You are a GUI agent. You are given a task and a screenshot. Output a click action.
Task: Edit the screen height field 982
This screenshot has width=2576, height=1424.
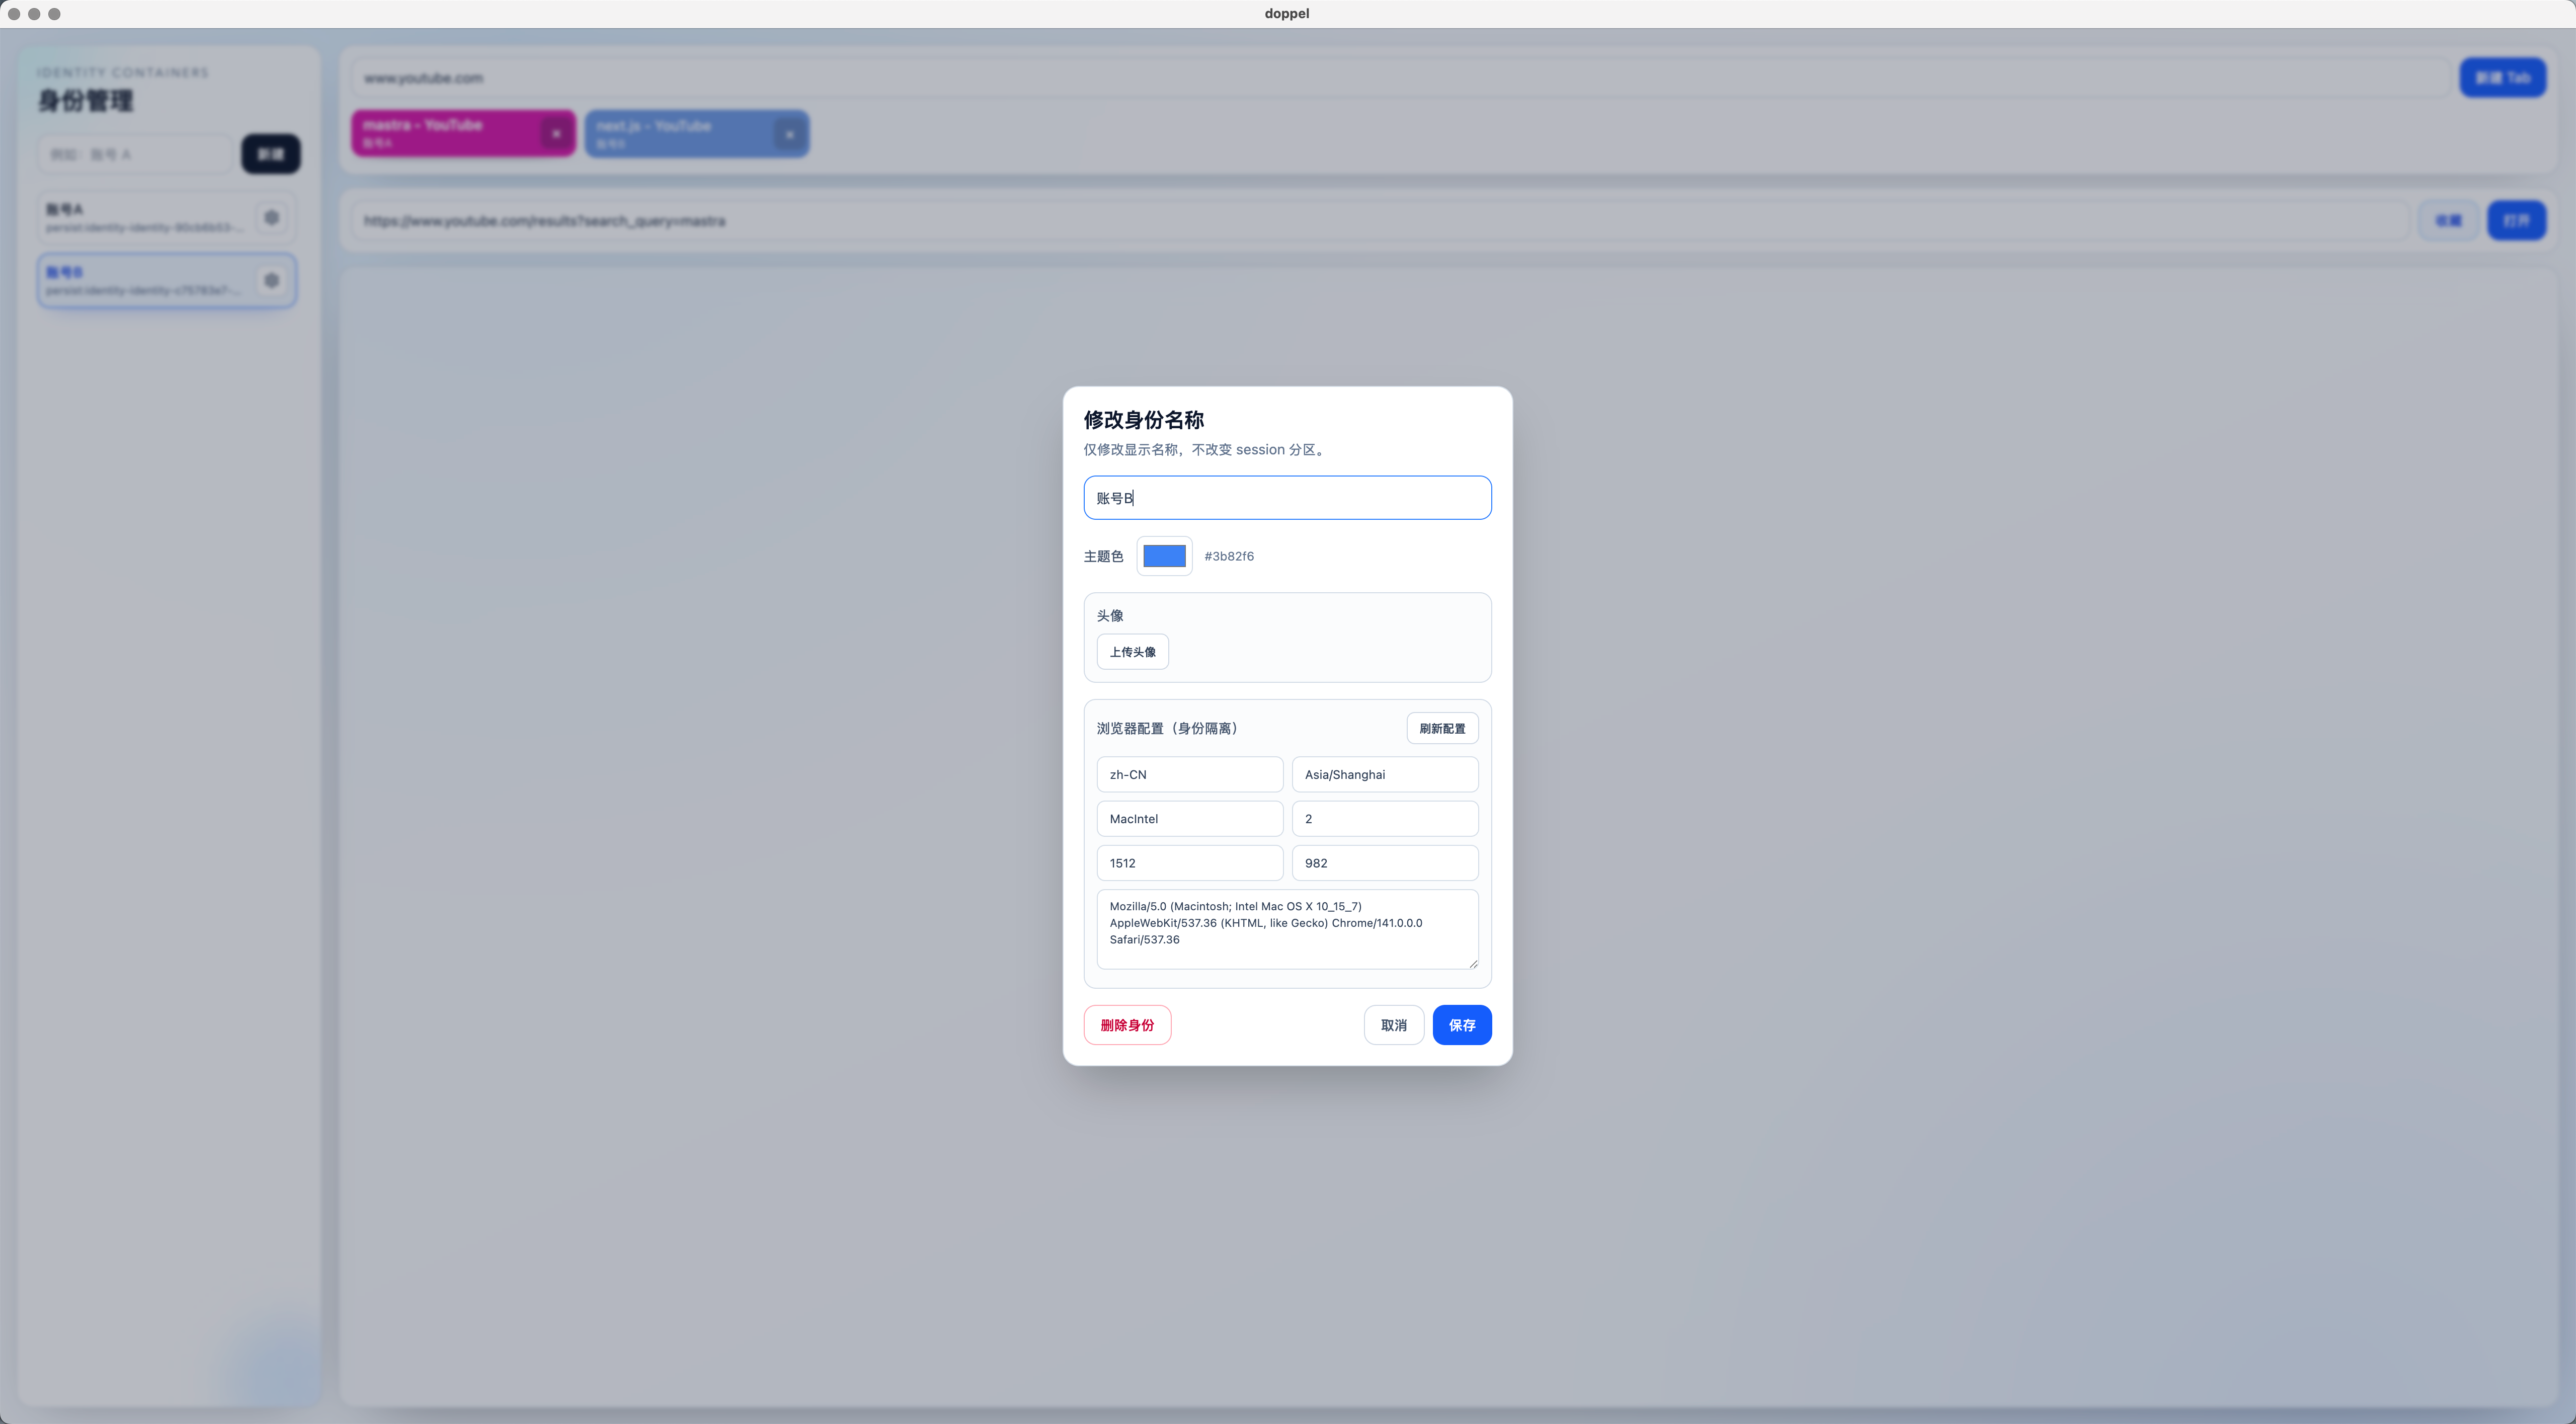coord(1384,863)
